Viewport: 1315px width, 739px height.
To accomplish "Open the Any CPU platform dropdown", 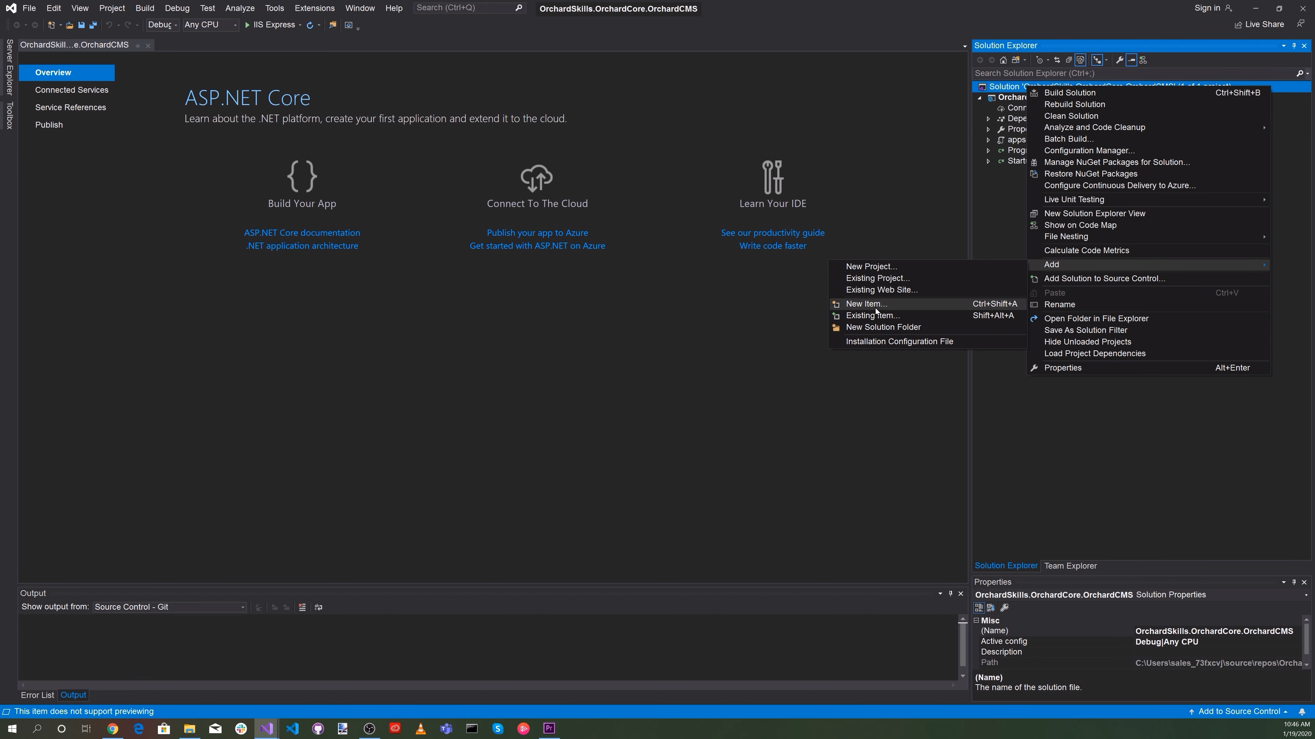I will click(x=210, y=25).
